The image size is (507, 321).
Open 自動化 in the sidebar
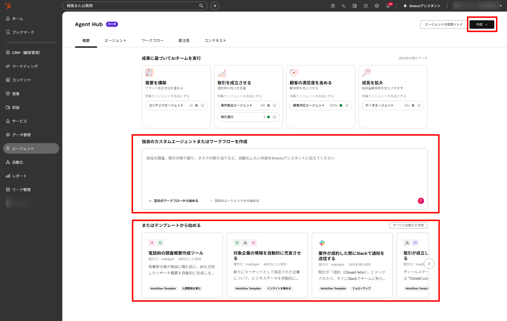point(31,162)
